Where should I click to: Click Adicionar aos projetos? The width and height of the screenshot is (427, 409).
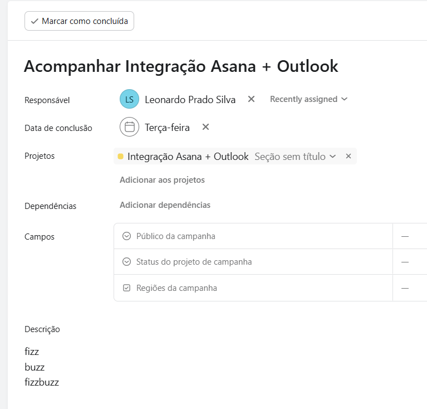click(x=162, y=180)
